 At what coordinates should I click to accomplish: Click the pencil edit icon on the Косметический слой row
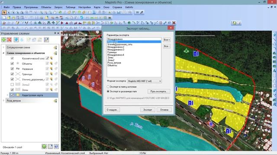[x=47, y=58]
